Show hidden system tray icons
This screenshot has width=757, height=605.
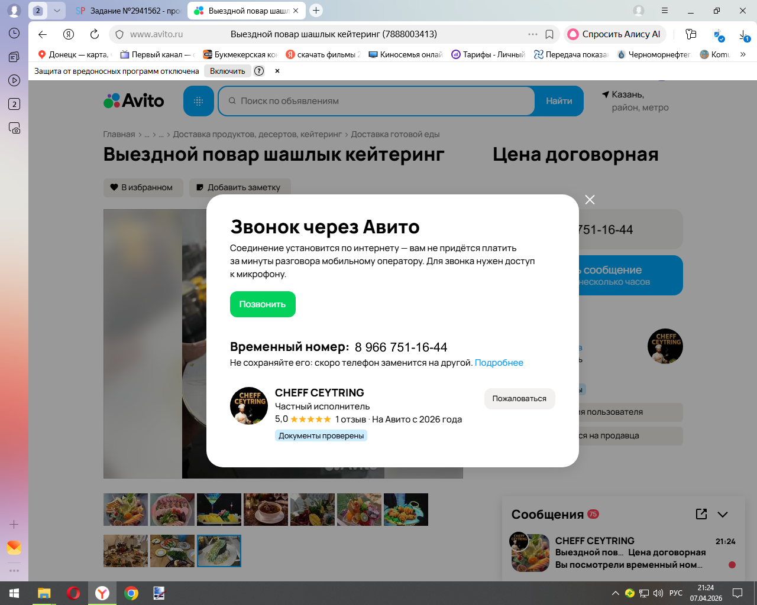616,593
